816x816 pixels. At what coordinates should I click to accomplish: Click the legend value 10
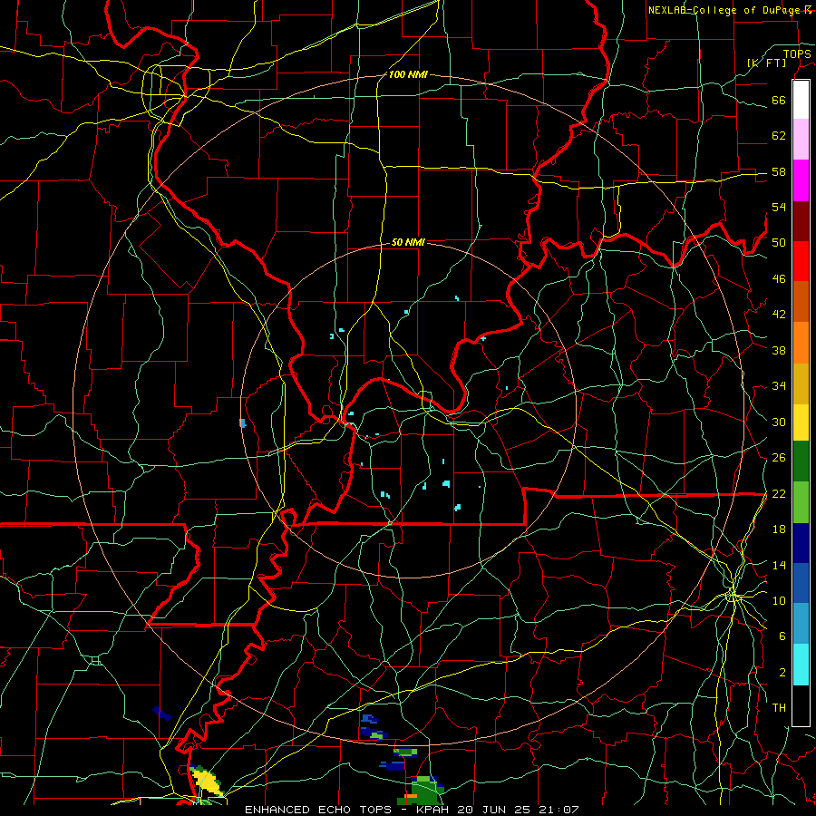tap(779, 600)
